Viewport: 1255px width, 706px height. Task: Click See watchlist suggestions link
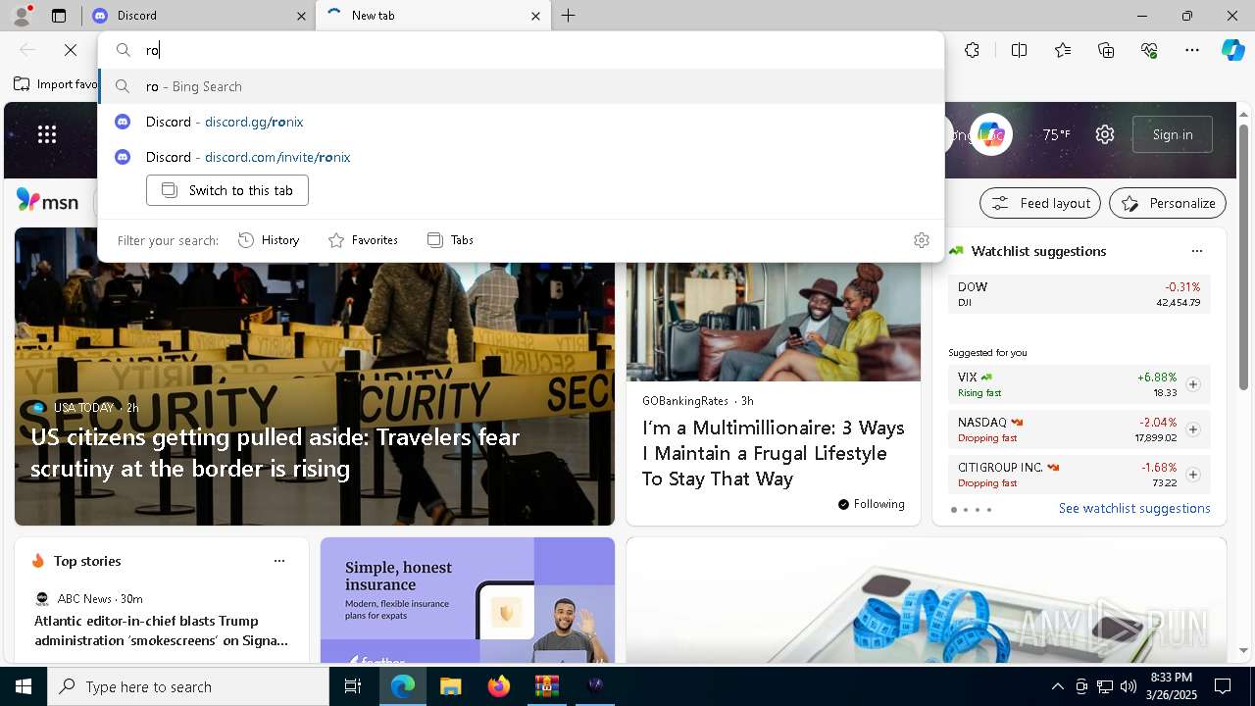pos(1134,508)
